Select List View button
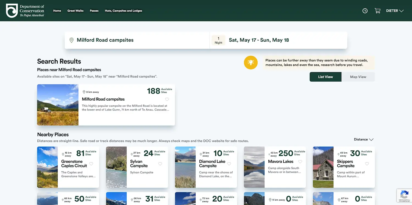 click(325, 77)
